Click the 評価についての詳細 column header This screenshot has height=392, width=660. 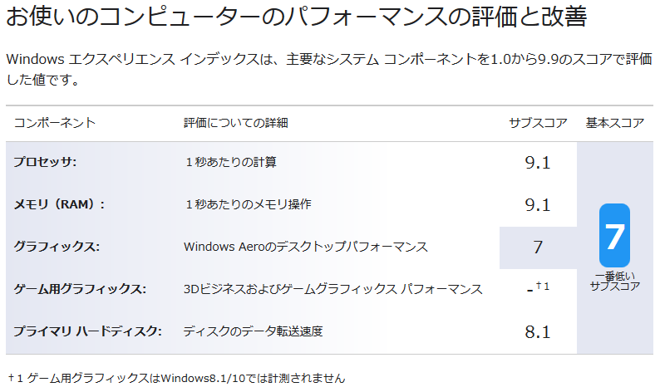pos(236,123)
